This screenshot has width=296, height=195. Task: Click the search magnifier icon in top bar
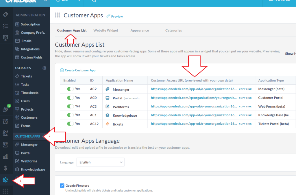pos(94,1)
